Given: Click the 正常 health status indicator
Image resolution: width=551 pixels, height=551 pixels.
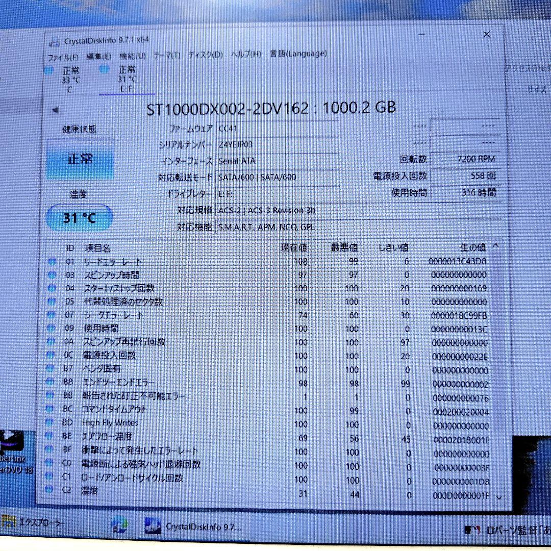Looking at the screenshot, I should tap(80, 159).
